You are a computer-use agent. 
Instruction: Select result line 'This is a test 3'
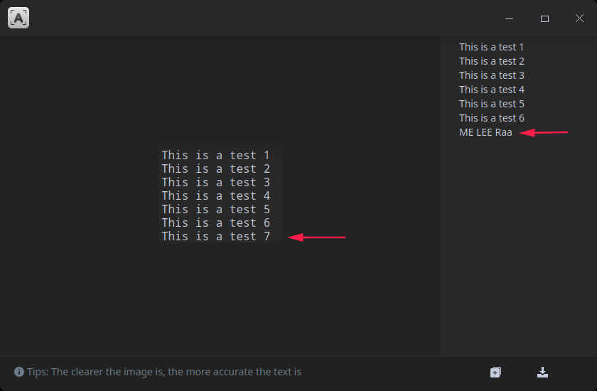492,75
